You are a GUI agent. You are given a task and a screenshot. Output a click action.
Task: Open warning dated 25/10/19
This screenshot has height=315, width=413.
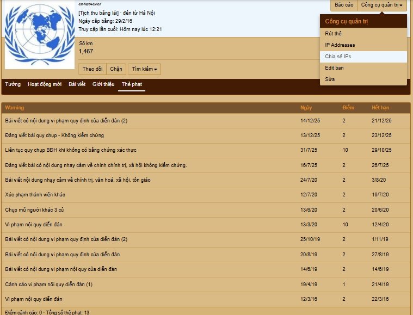(x=66, y=239)
